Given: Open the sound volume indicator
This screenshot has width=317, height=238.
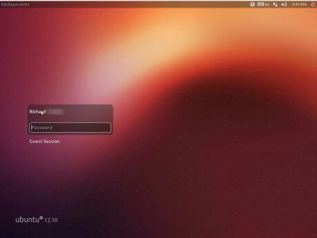Looking at the screenshot, I should (x=284, y=4).
